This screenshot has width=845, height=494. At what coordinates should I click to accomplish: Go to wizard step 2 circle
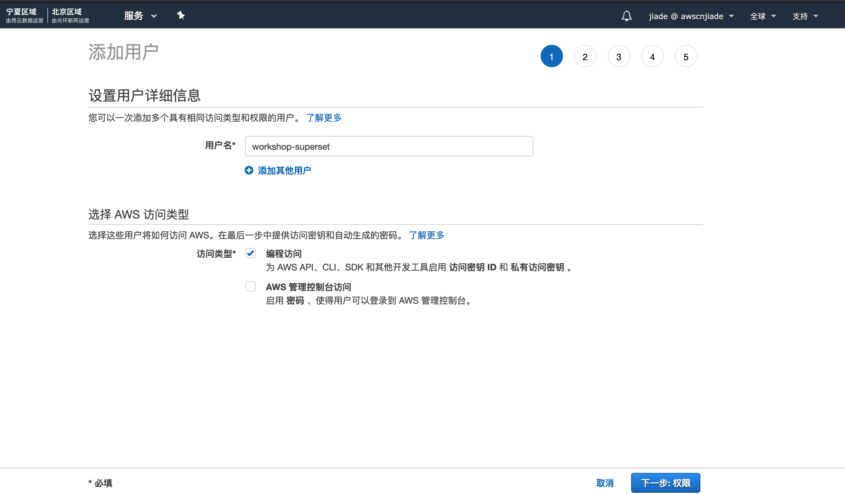click(x=585, y=56)
